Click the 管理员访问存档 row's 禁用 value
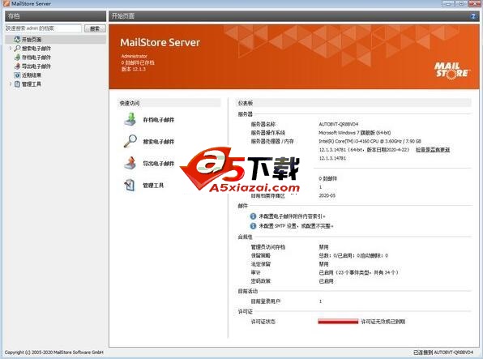This screenshot has height=359, width=483. (323, 247)
